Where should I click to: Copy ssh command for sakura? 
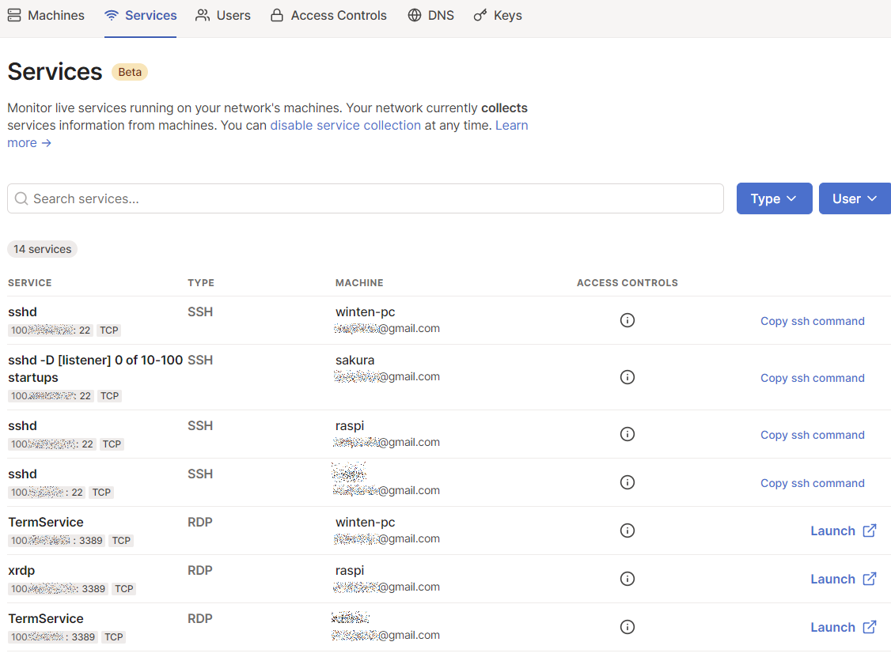(812, 378)
